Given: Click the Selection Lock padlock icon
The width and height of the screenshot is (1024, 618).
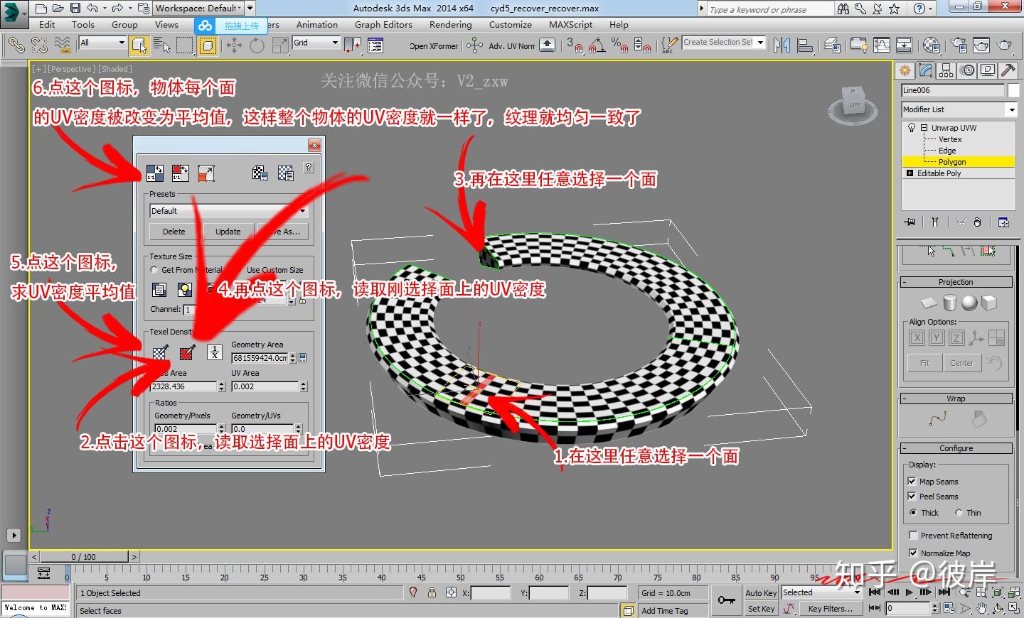Looking at the screenshot, I should click(x=432, y=592).
